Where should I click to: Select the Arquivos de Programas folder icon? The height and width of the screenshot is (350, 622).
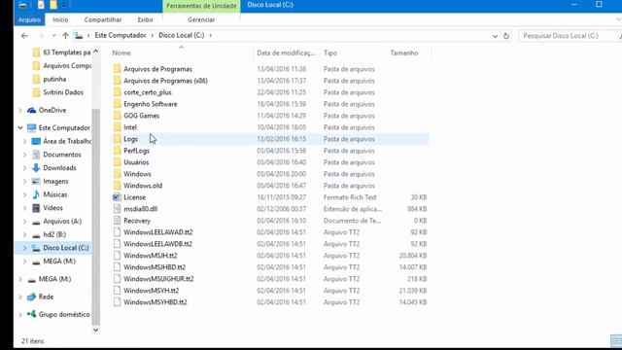(117, 69)
